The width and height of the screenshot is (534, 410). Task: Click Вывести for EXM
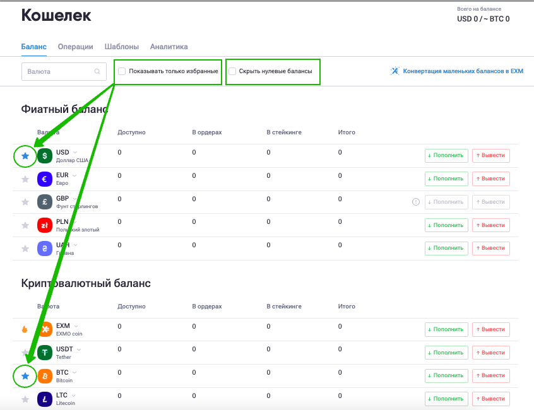click(490, 329)
